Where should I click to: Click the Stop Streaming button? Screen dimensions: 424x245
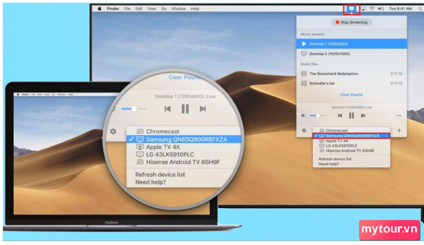click(x=351, y=22)
